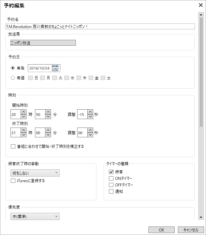Open the calendar date picker icon

[55, 68]
